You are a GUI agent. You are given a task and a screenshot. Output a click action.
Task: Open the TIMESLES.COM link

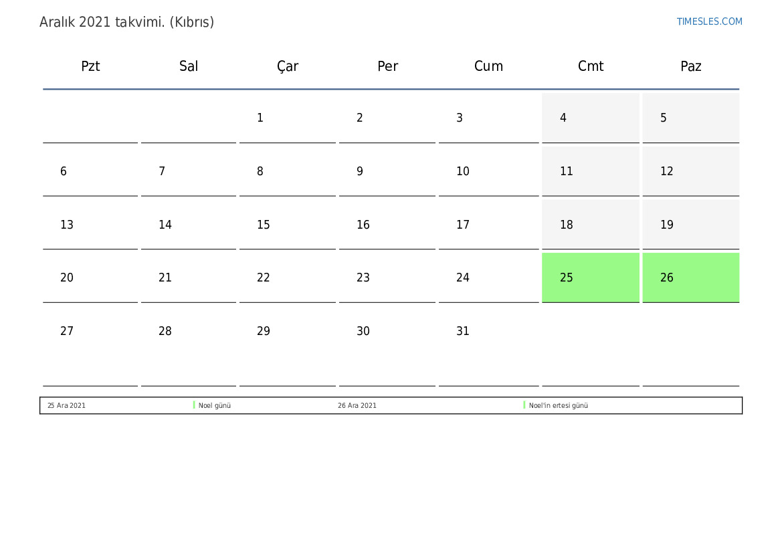pyautogui.click(x=709, y=21)
